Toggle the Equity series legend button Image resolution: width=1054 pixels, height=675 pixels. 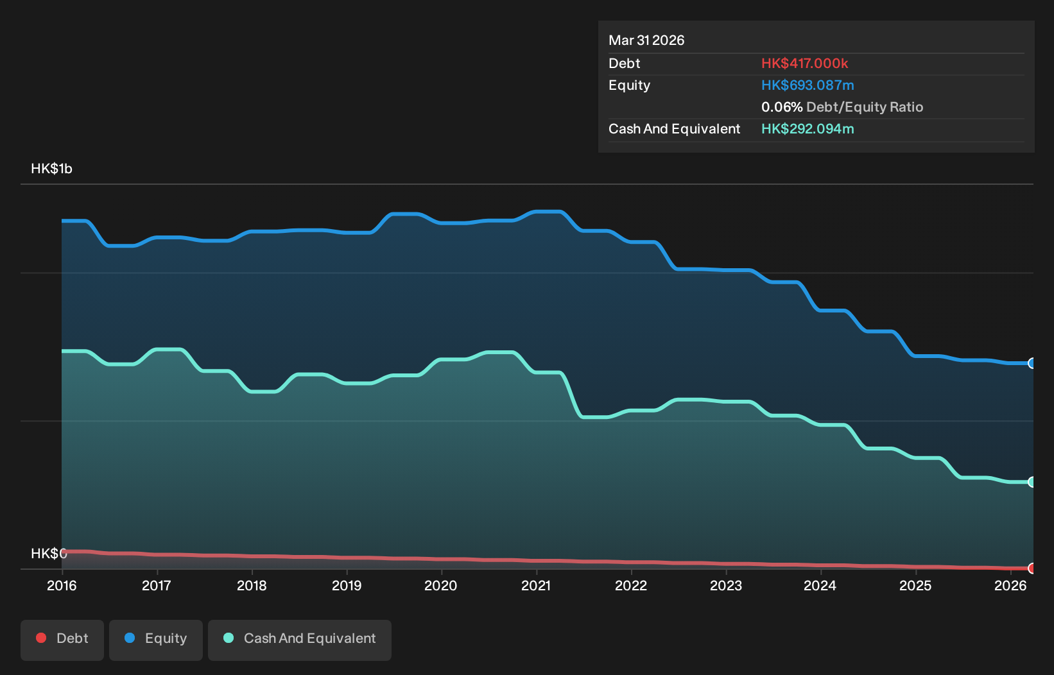tap(156, 640)
